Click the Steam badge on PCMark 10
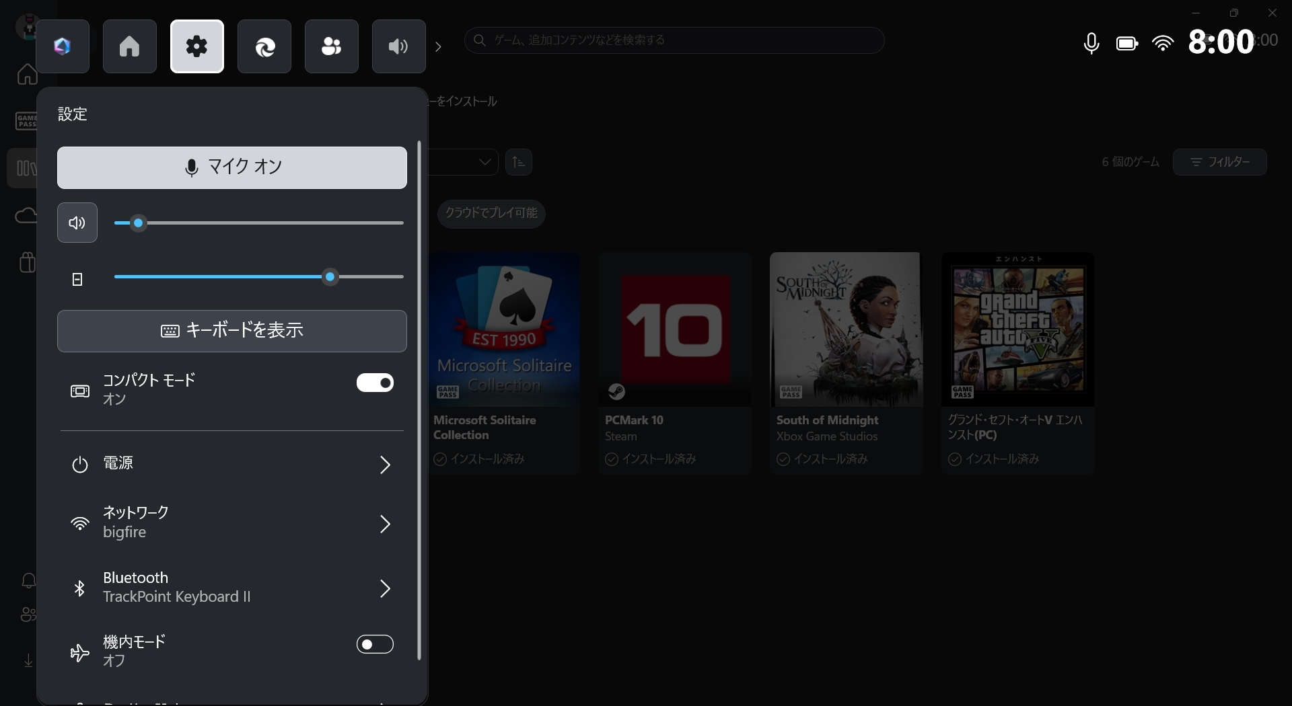This screenshot has height=706, width=1292. pos(616,391)
